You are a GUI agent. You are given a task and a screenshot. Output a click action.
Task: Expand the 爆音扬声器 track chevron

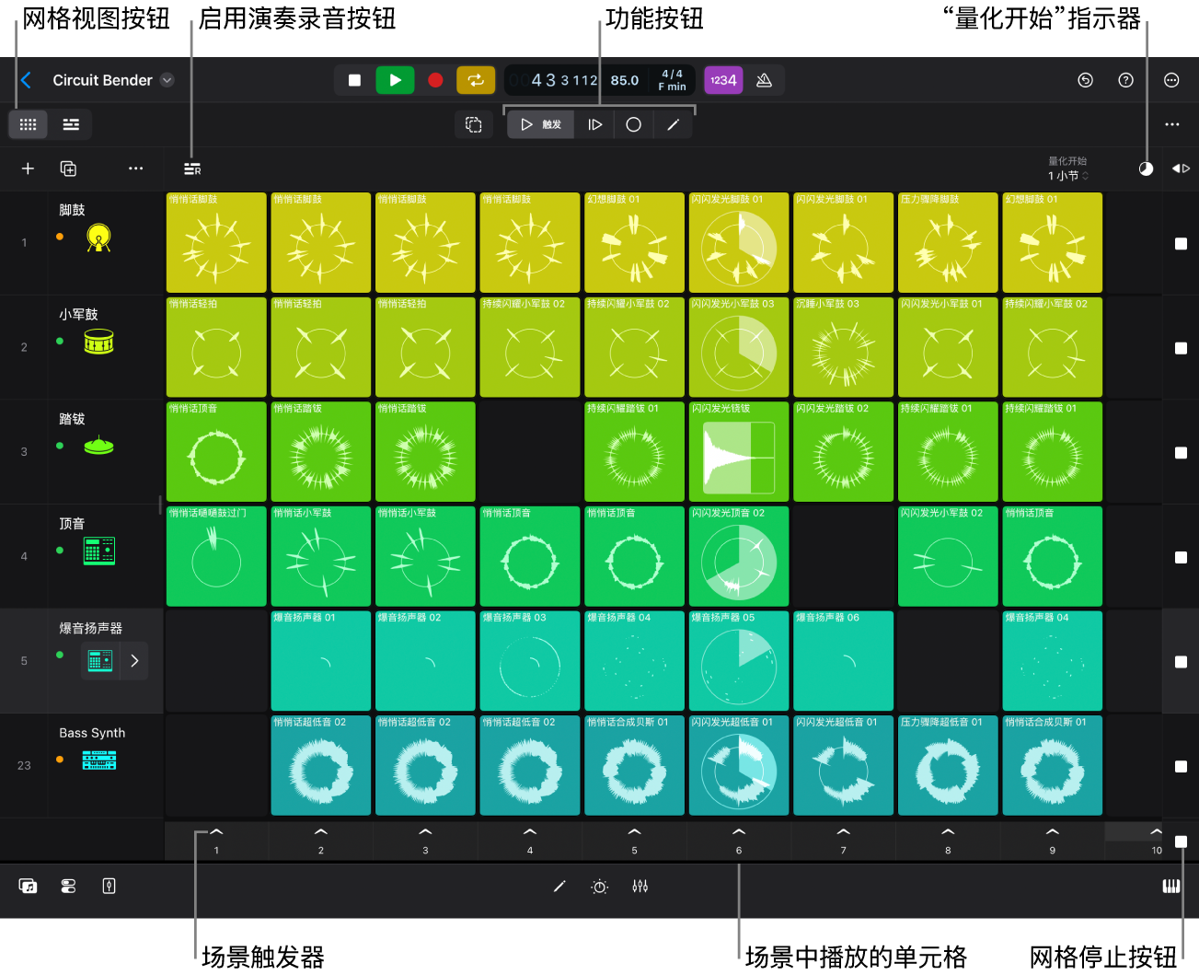point(134,660)
